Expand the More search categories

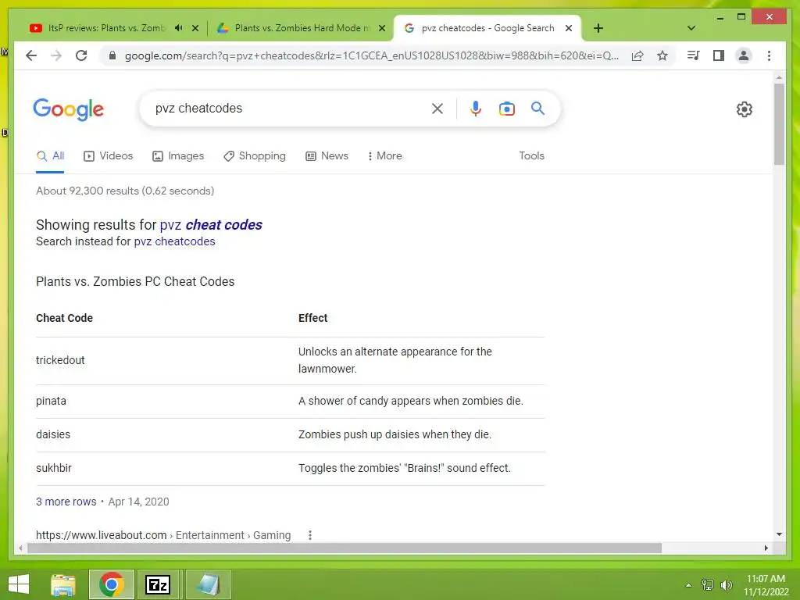click(384, 156)
